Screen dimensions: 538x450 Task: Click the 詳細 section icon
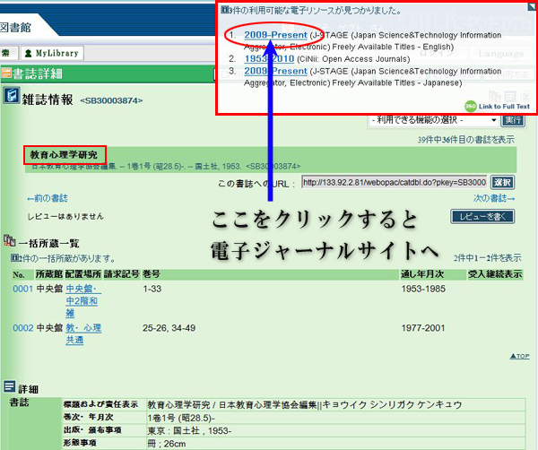pyautogui.click(x=9, y=386)
